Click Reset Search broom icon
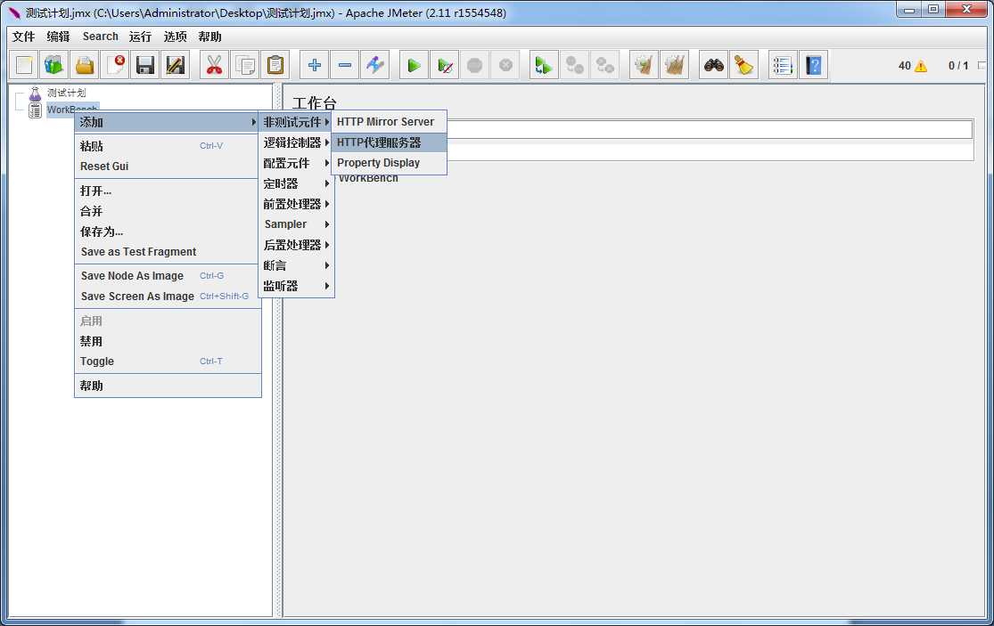The height and width of the screenshot is (626, 994). (743, 65)
